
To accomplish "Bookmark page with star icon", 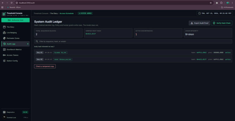I will pyautogui.click(x=211, y=3).
